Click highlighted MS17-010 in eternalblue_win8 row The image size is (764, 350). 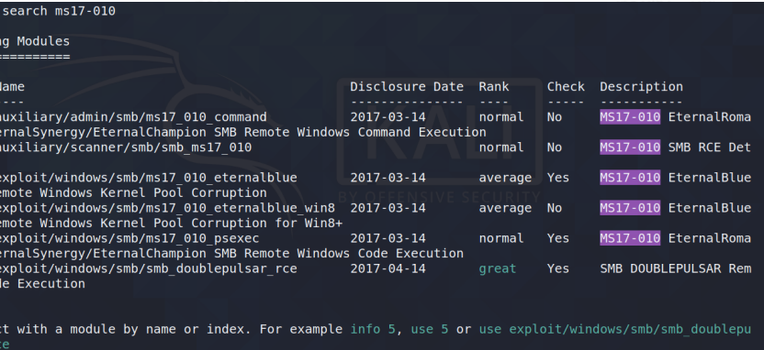point(630,208)
